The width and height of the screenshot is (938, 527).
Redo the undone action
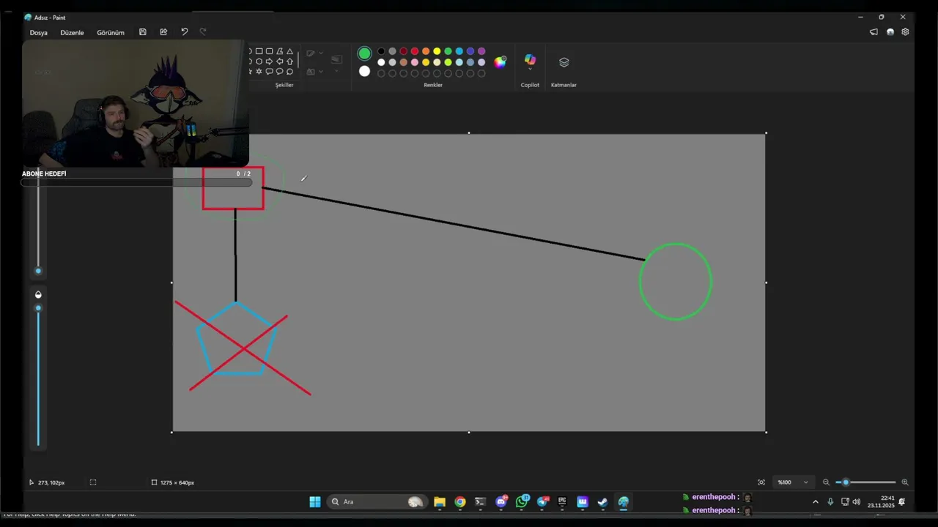(x=203, y=32)
